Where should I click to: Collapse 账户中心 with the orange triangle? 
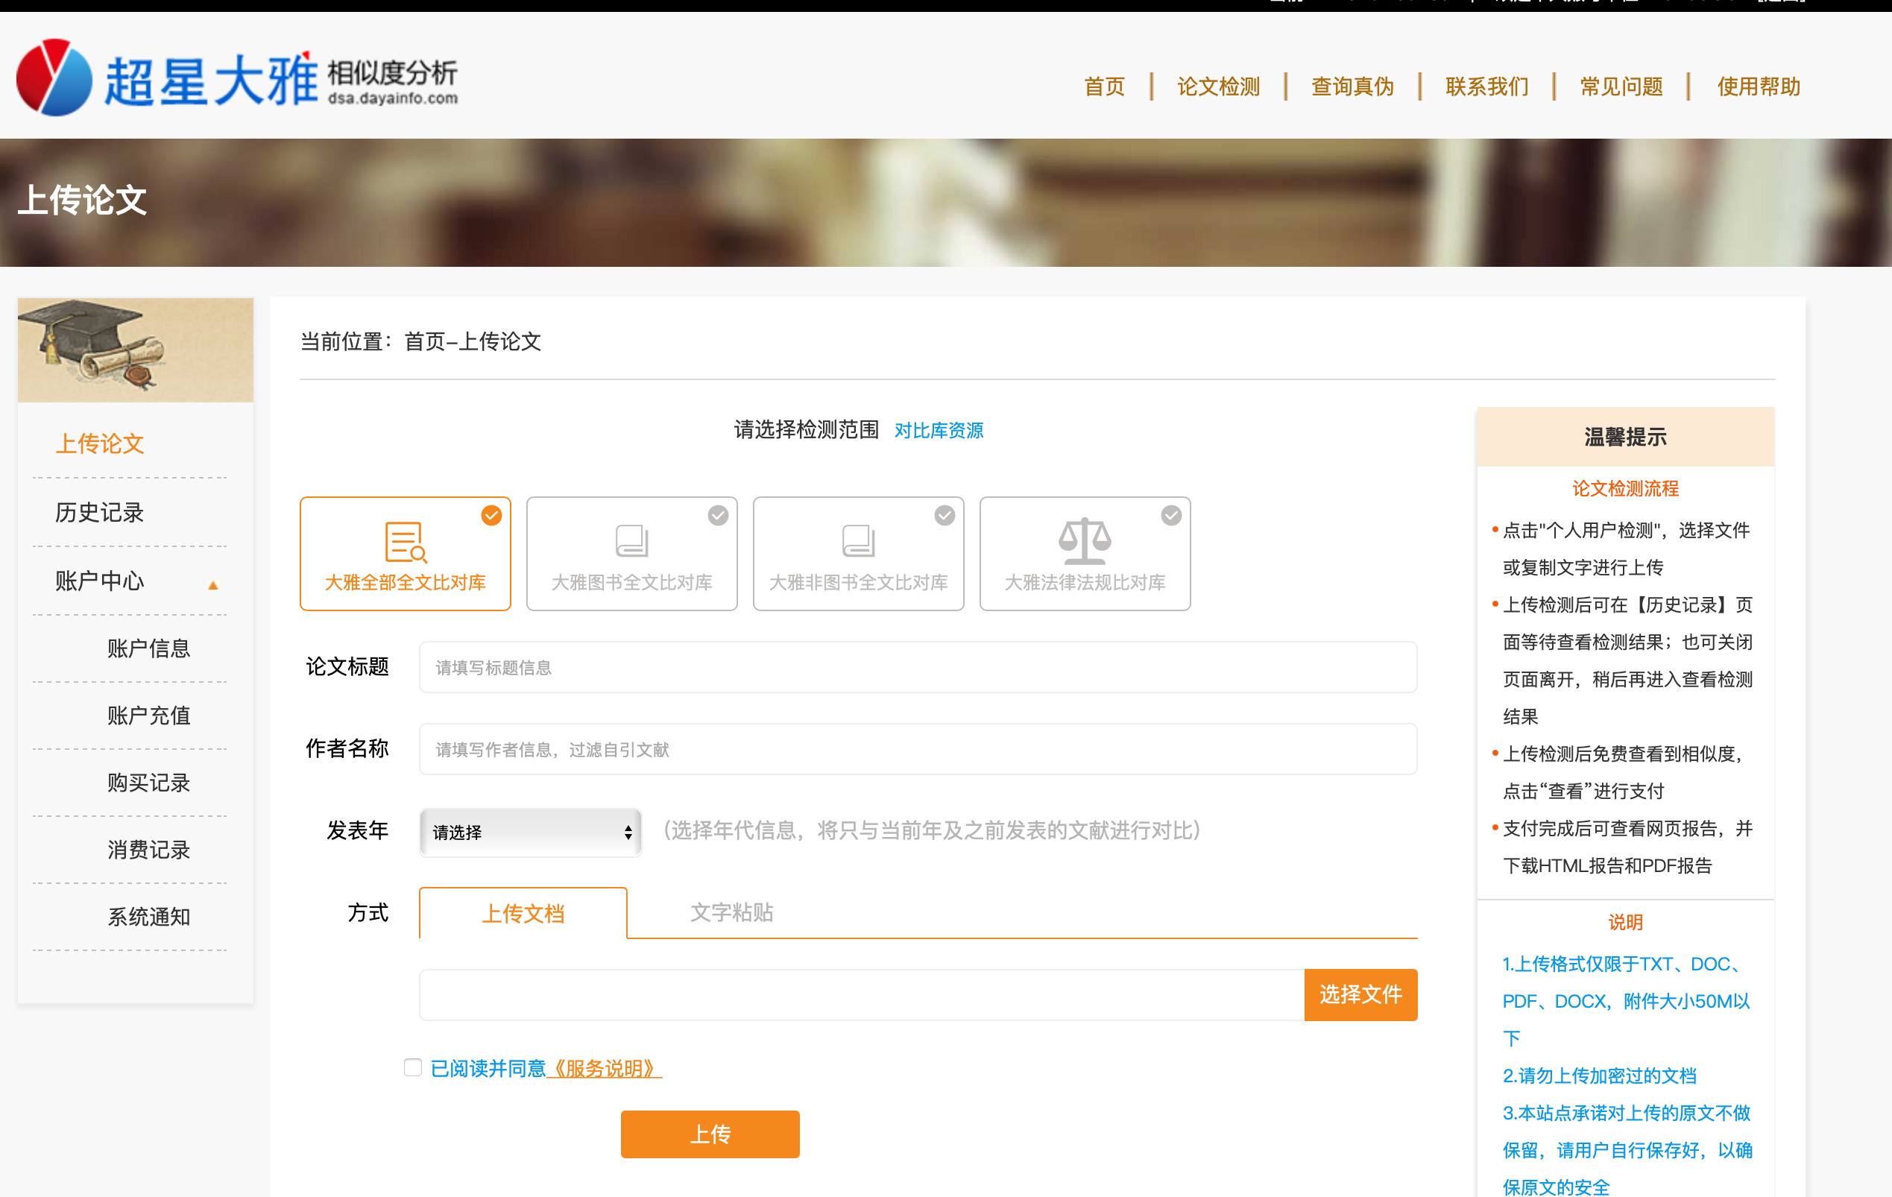(x=212, y=585)
